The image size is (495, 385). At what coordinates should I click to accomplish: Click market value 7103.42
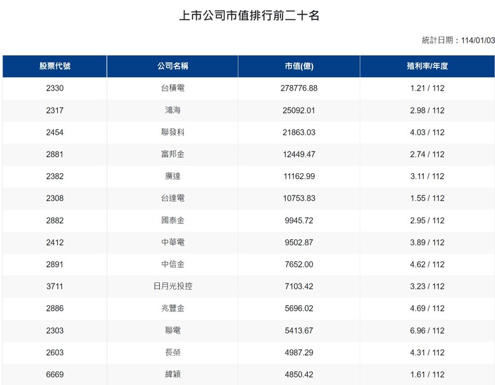pyautogui.click(x=299, y=287)
